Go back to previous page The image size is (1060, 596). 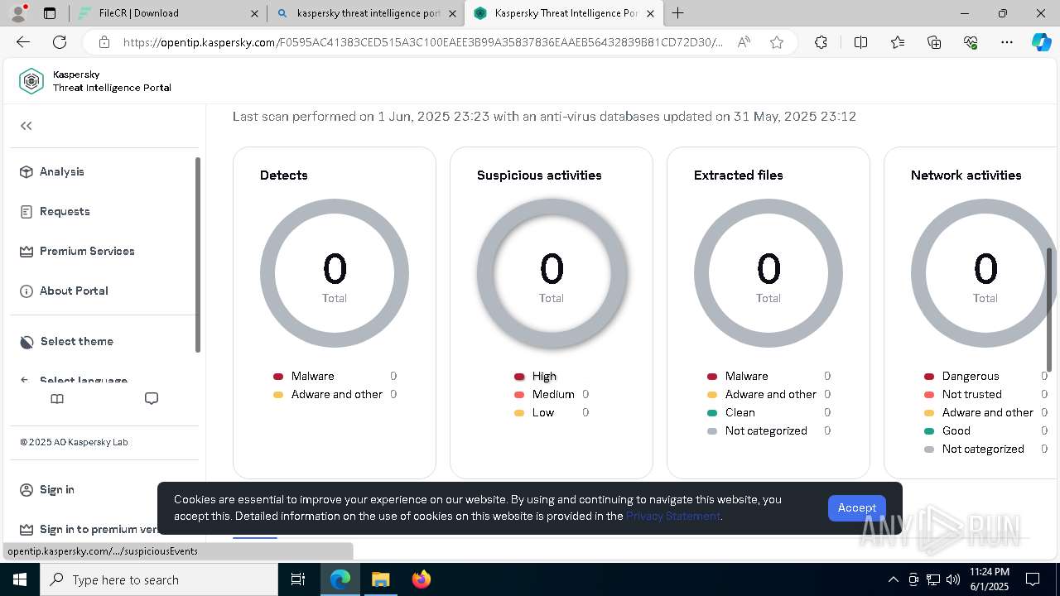(23, 42)
